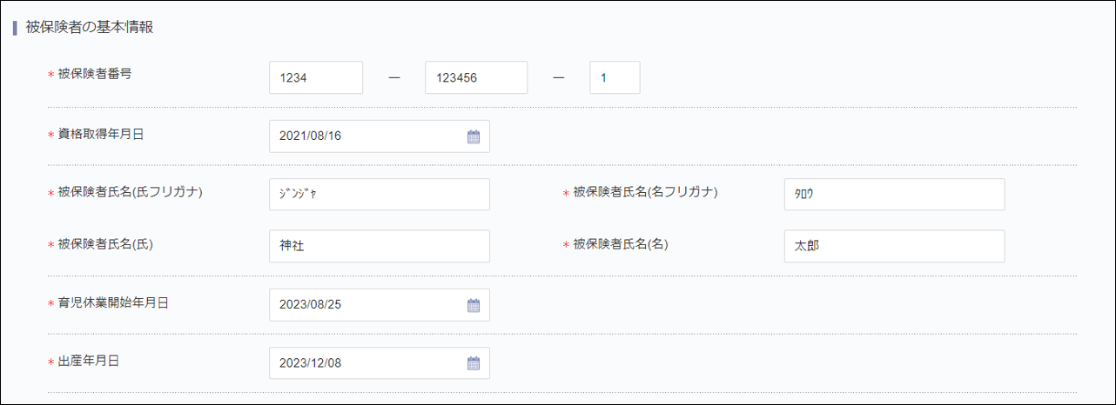Click the 資格取得年月日 label
This screenshot has height=405, width=1116.
click(100, 134)
